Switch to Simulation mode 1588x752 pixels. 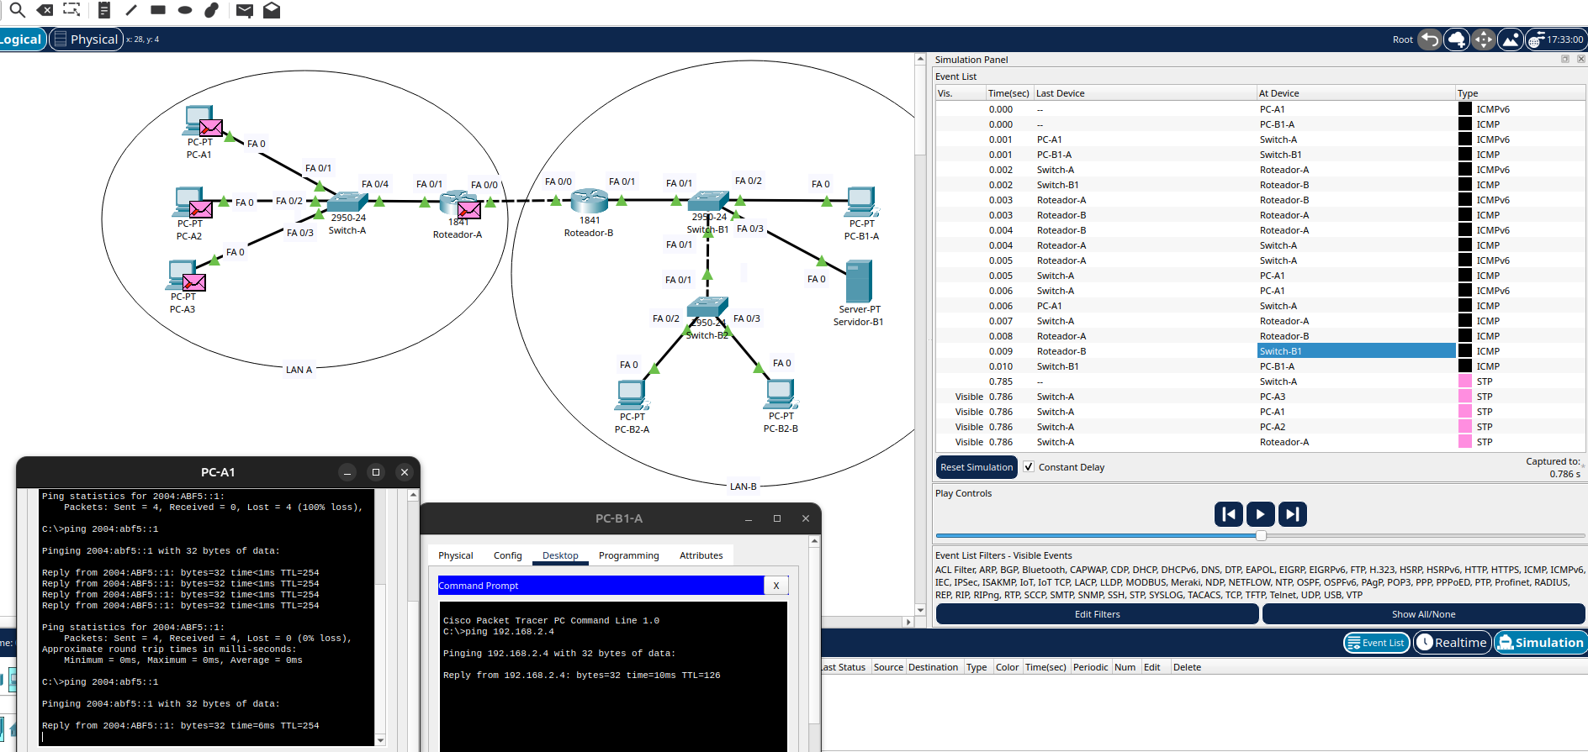(1541, 643)
